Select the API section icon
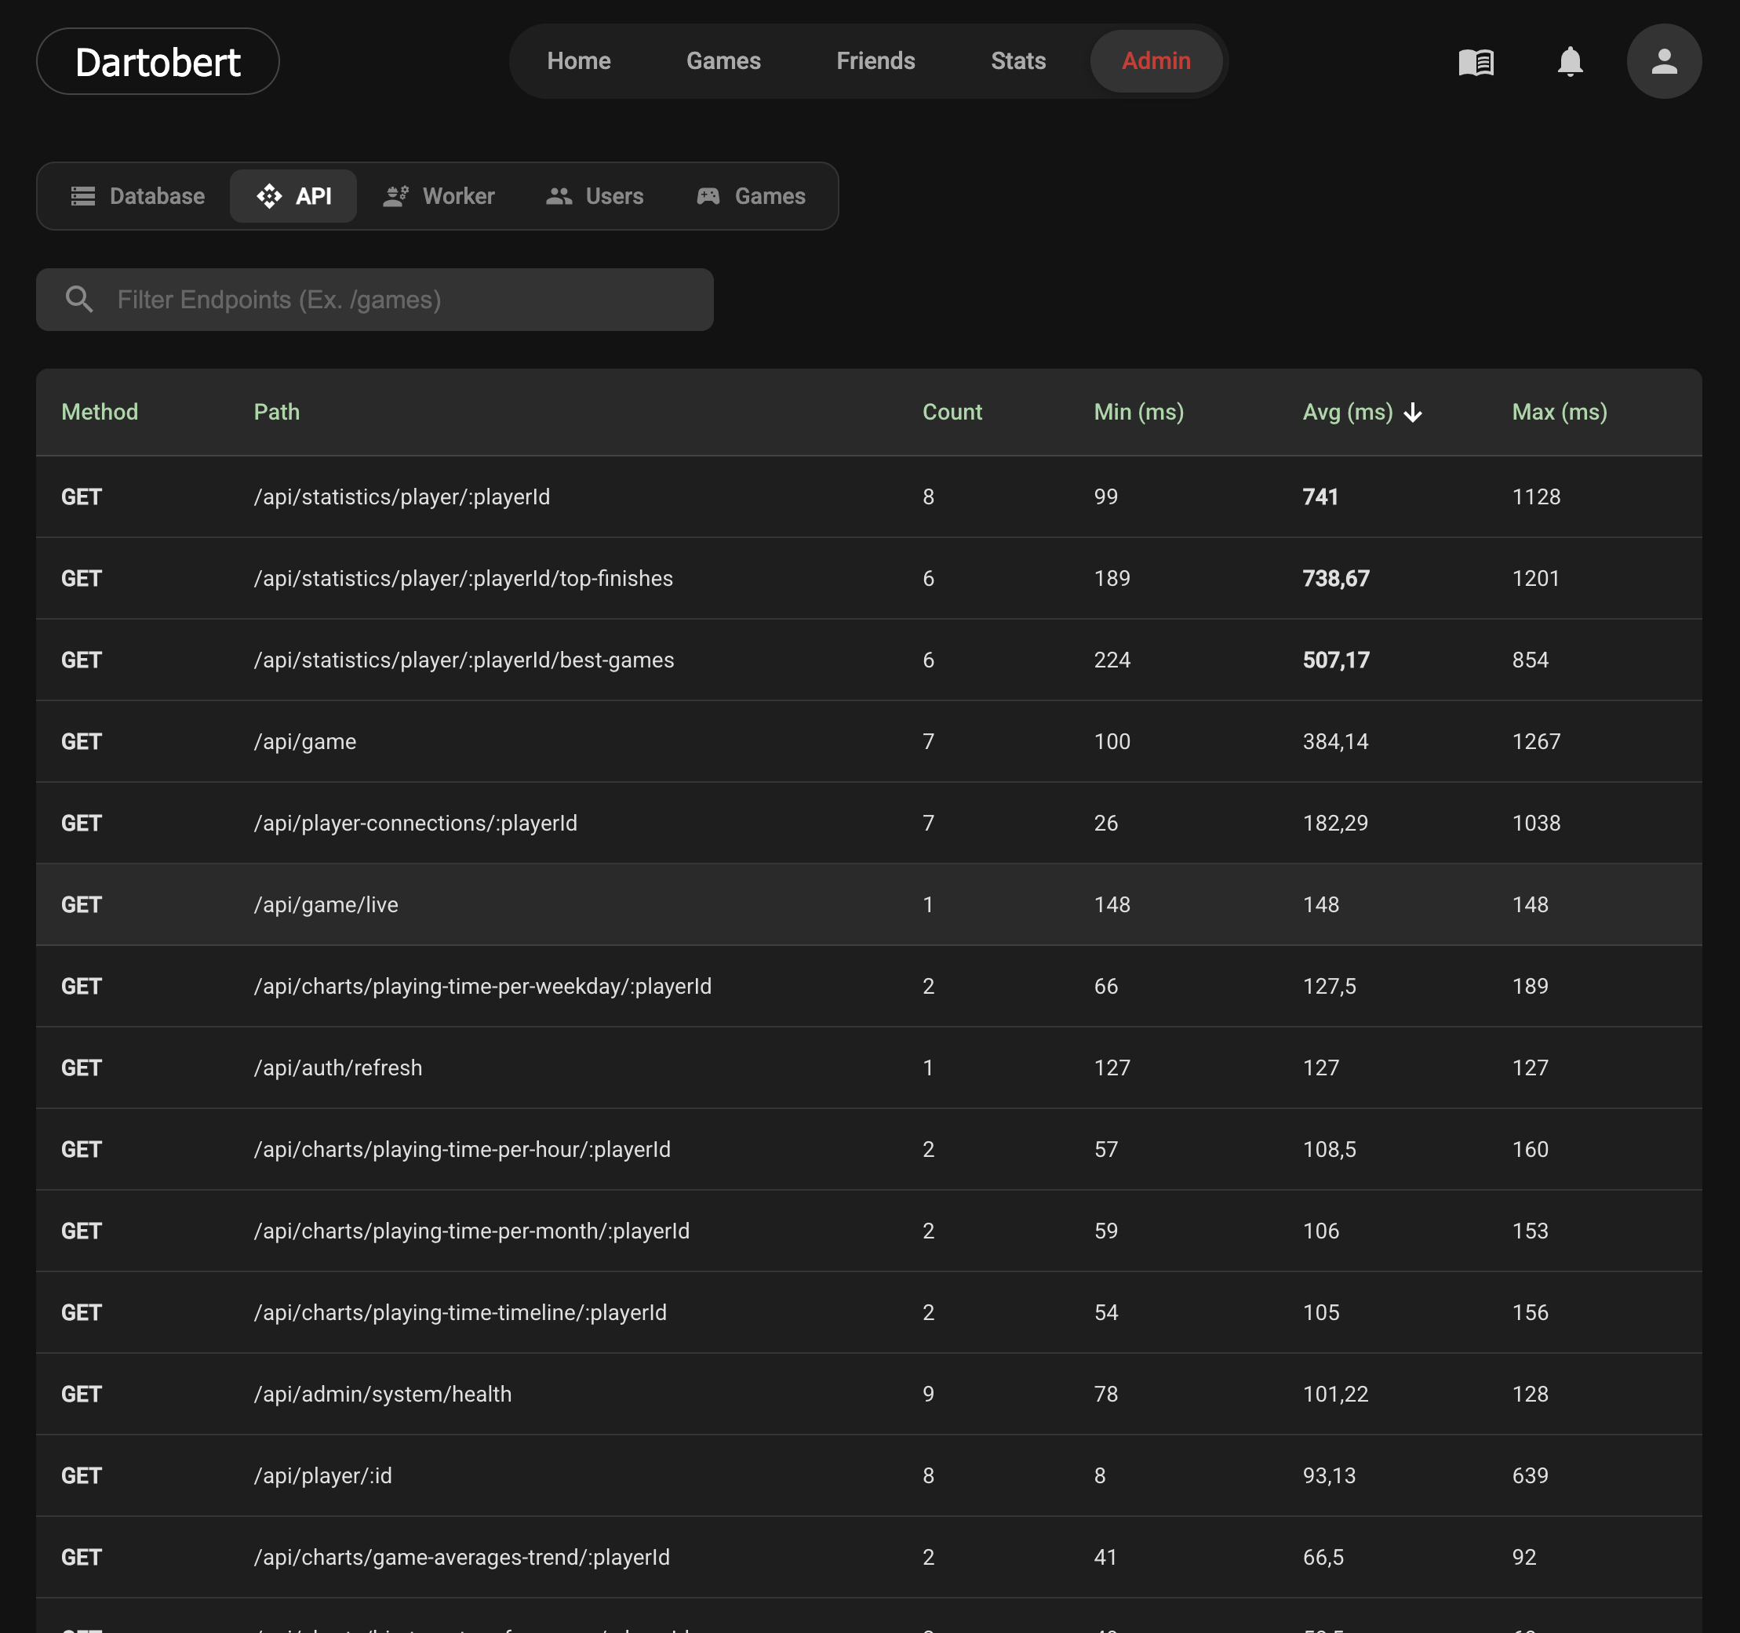1740x1633 pixels. point(270,196)
